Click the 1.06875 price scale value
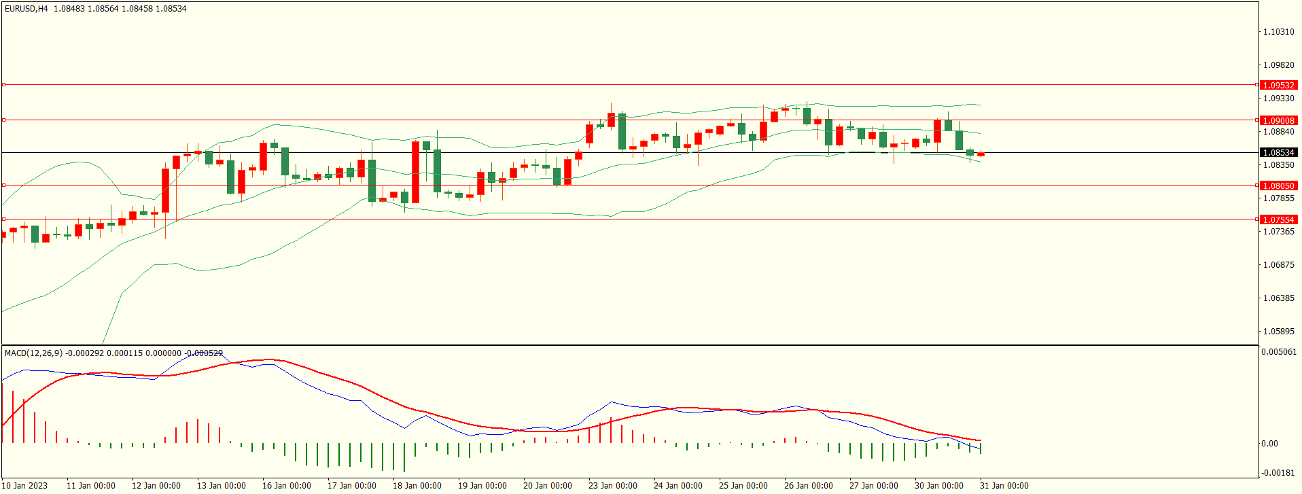The image size is (1302, 494). click(x=1278, y=265)
